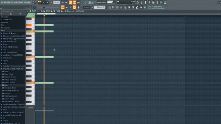Select the piano roll playback speaker tool

click(61, 11)
